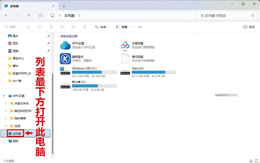
Task: Open the 夸克网盘 file icon
Action: [x=125, y=59]
